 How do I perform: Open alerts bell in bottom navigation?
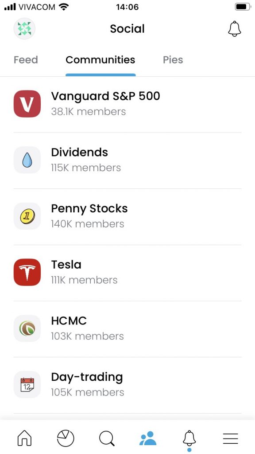(189, 438)
